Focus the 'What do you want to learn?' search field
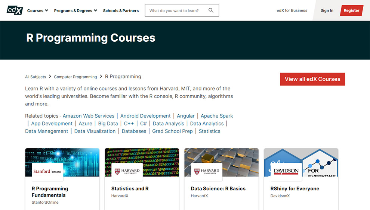 (182, 10)
